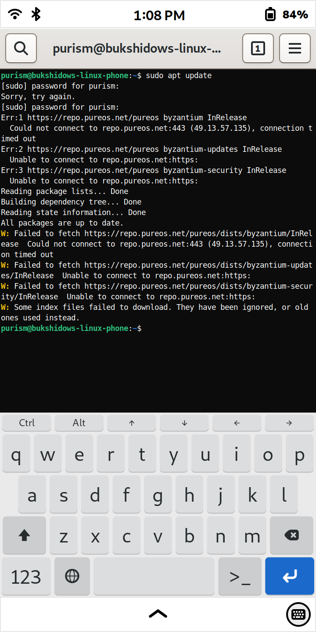Tap the right arrow key
The image size is (316, 632).
289,423
